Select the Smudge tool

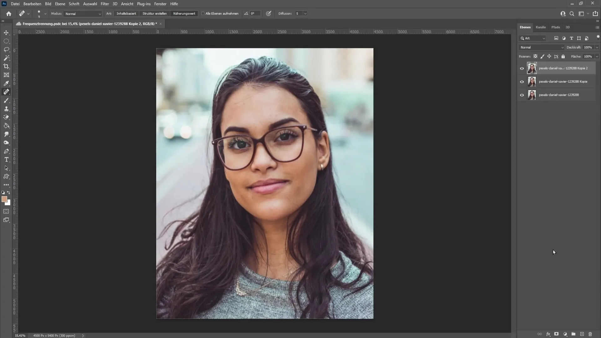(x=7, y=134)
